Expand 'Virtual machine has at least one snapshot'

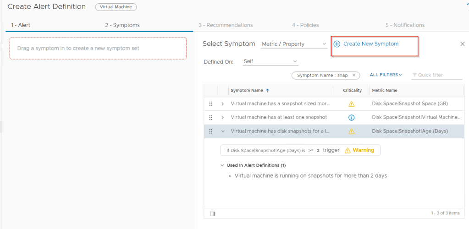223,118
